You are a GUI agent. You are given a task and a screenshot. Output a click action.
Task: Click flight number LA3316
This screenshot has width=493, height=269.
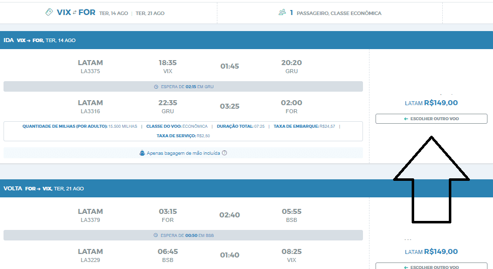[x=90, y=111]
